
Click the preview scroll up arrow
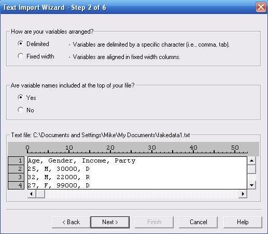251,160
